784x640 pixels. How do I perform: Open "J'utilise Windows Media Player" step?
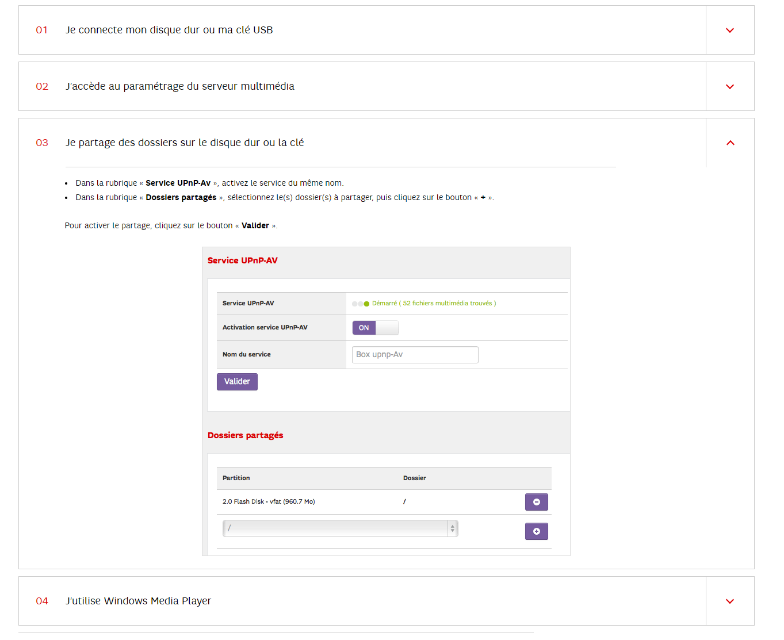[138, 601]
